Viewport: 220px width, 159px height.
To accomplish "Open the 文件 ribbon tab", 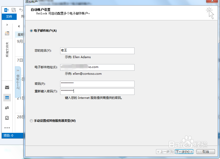I will (x=9, y=17).
